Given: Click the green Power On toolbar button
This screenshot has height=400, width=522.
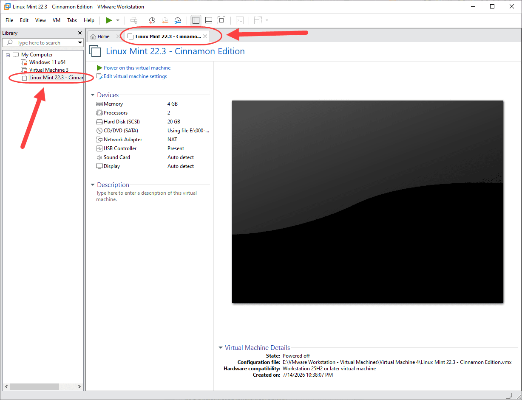Looking at the screenshot, I should 109,20.
